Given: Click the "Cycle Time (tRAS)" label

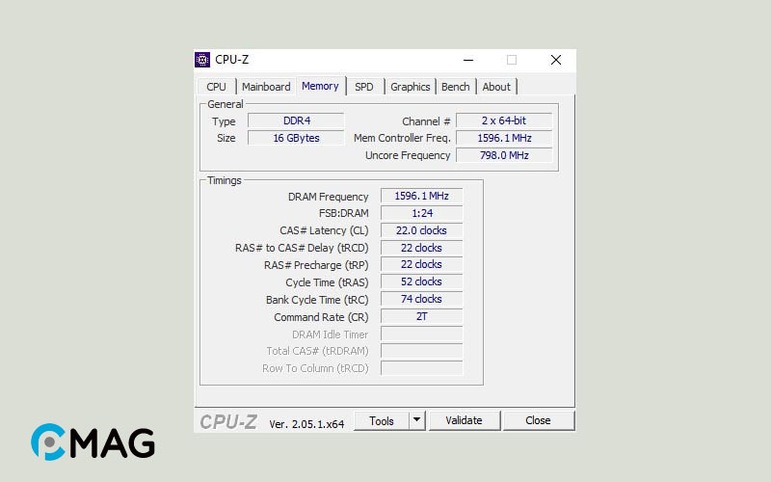Looking at the screenshot, I should (x=327, y=282).
